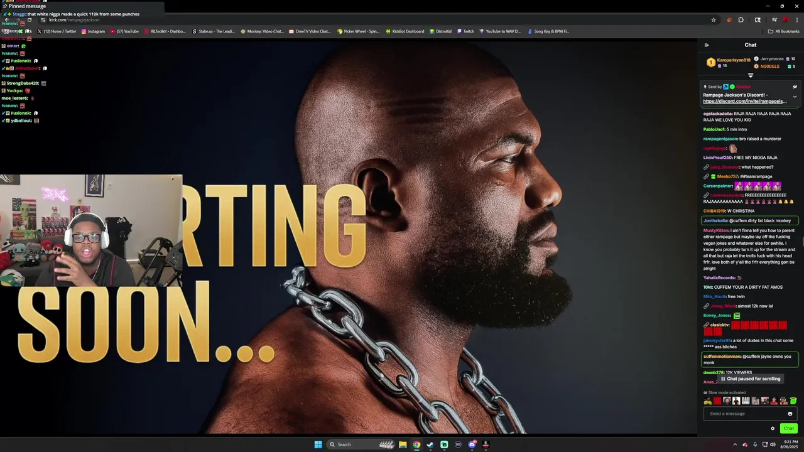Screen dimensions: 804x452
Task: Open YouTube to WAV bookmark
Action: (500, 31)
